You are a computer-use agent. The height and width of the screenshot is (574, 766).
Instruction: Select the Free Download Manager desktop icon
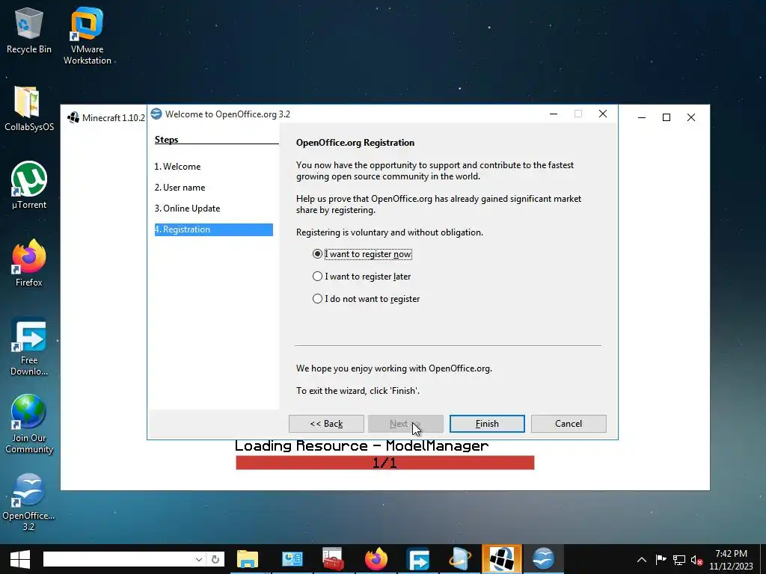coord(29,347)
